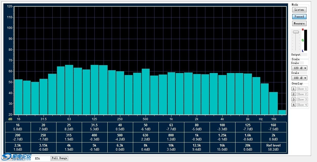Toggle Show 1 overlay
317x162 pixels.
click(302, 89)
